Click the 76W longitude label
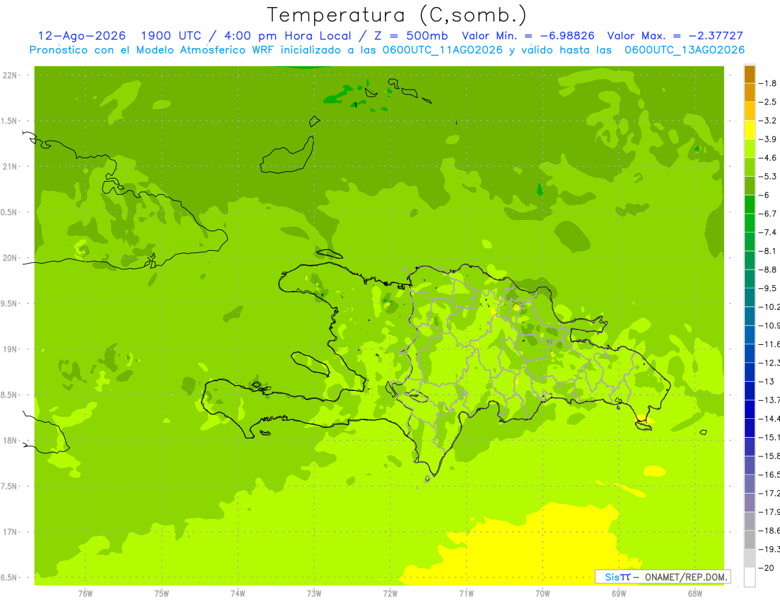The image size is (780, 602). point(85,594)
